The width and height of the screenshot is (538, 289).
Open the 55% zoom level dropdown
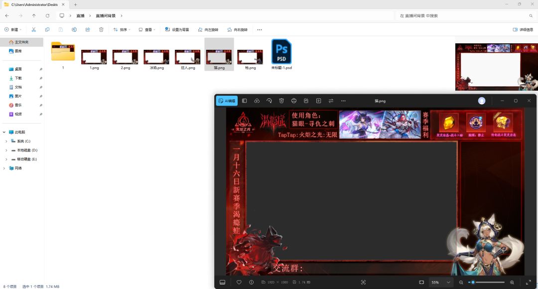tap(440, 282)
